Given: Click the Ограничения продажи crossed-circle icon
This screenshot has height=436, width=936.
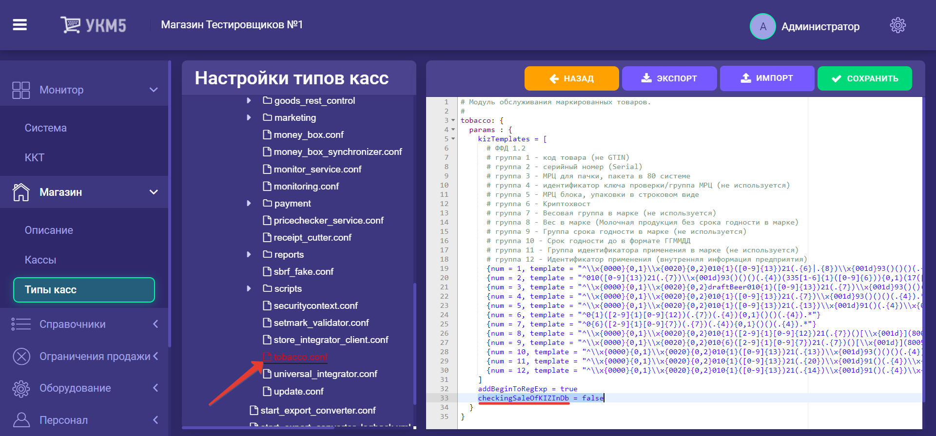Looking at the screenshot, I should [x=21, y=357].
